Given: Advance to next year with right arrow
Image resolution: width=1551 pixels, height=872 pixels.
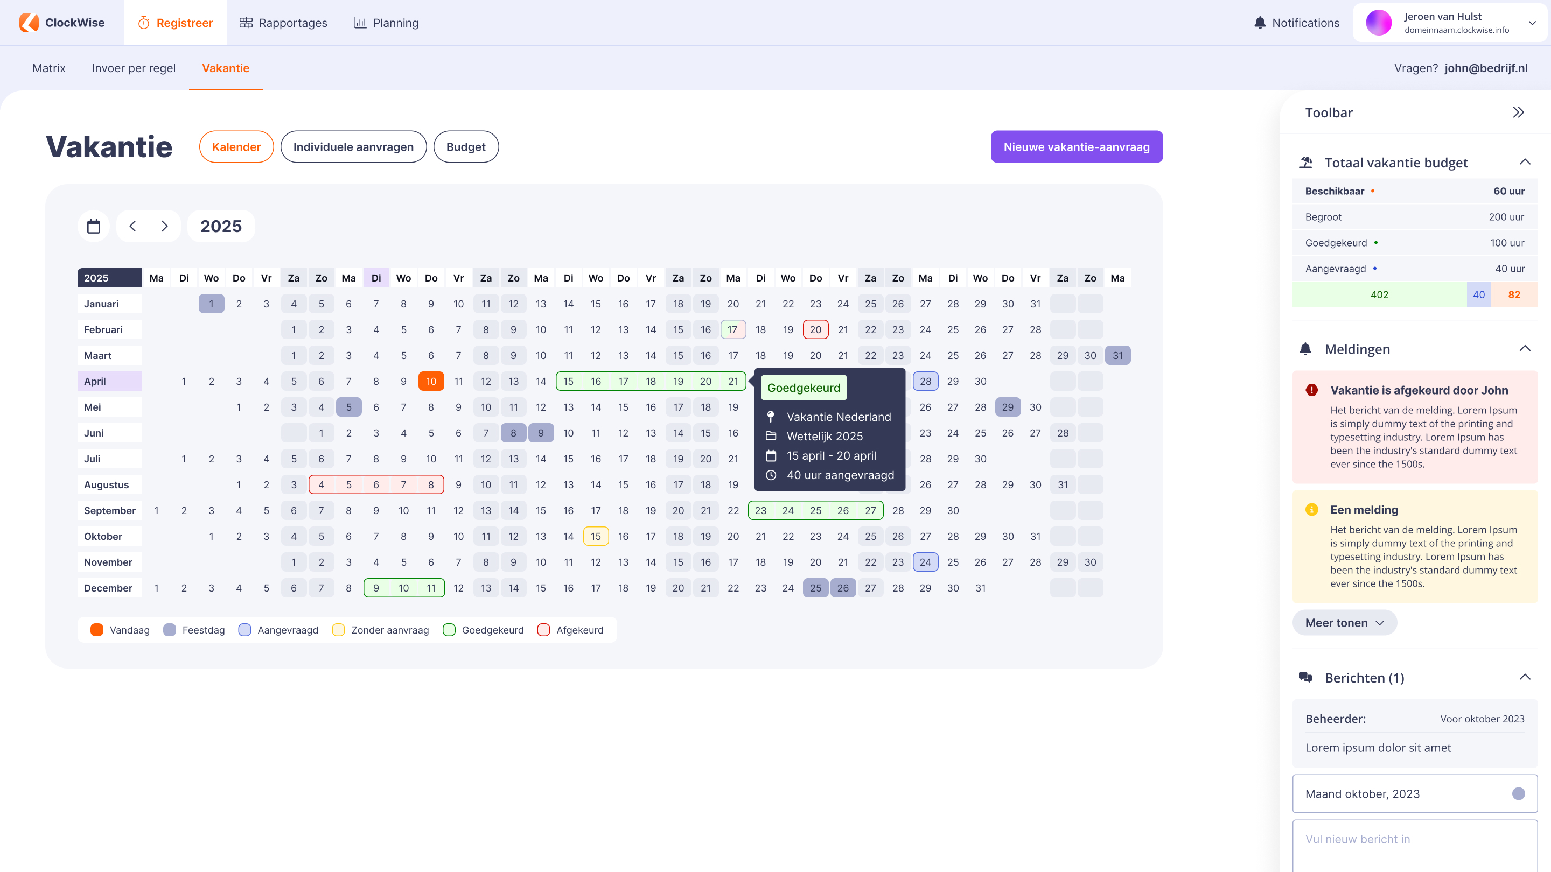Looking at the screenshot, I should pyautogui.click(x=164, y=226).
